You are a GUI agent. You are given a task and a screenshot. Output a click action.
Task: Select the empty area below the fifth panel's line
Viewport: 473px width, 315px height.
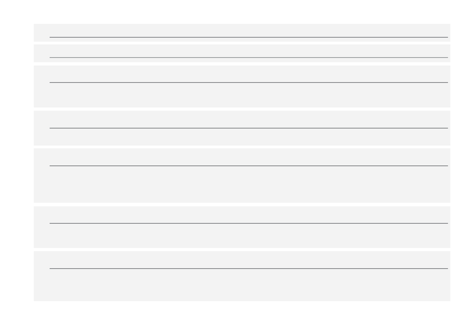248,184
